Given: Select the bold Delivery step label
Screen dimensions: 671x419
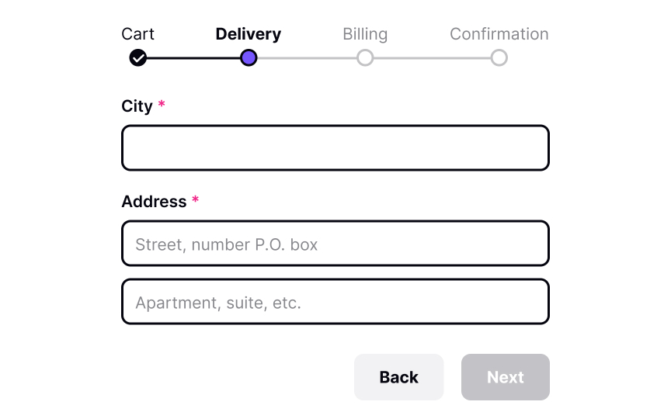Looking at the screenshot, I should pyautogui.click(x=249, y=34).
